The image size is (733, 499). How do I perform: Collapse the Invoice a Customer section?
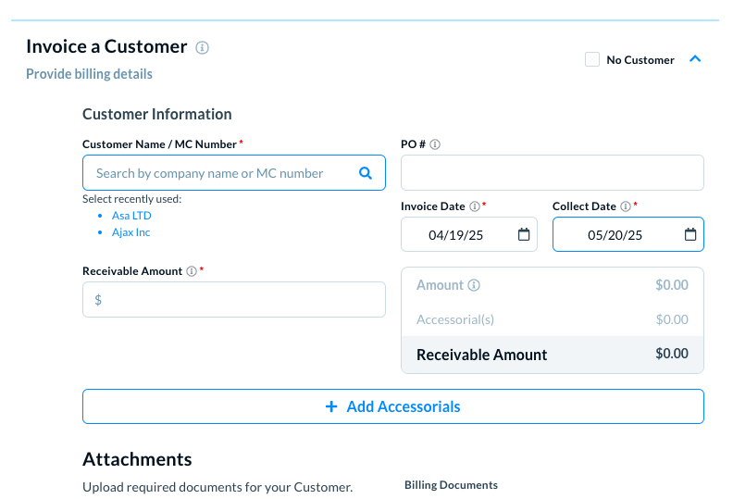(696, 59)
